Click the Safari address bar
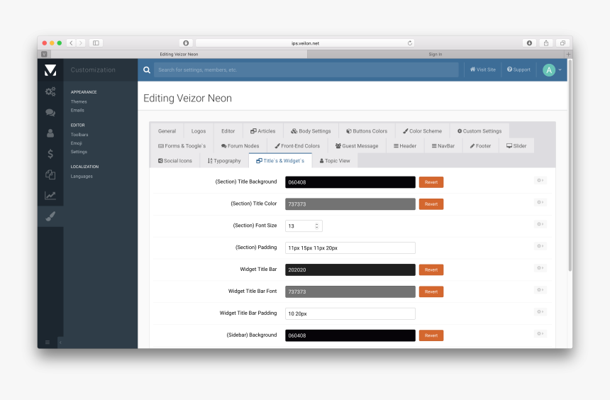Screen dimensions: 610x400 coord(305,43)
